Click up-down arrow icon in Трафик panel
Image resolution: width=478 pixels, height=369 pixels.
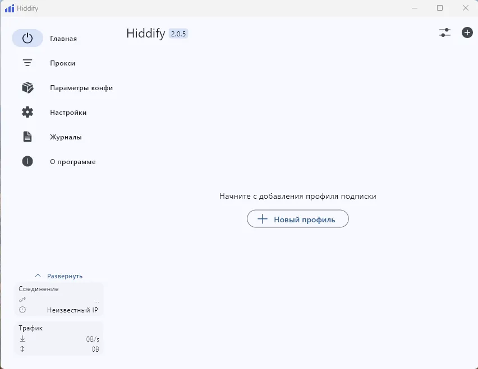22,348
